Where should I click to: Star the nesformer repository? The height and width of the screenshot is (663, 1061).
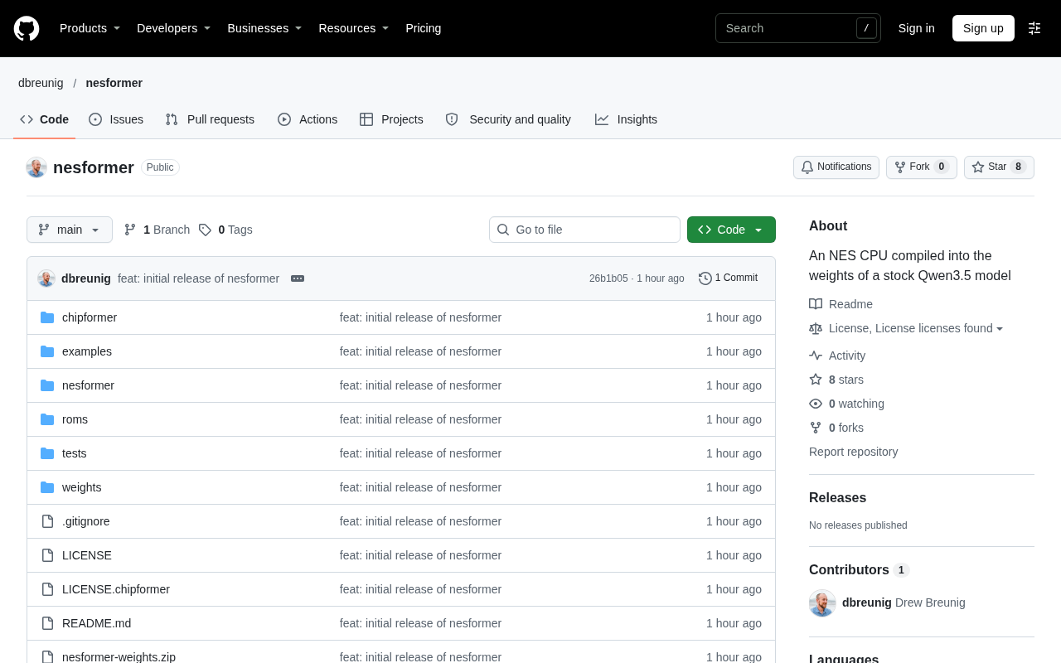click(999, 167)
